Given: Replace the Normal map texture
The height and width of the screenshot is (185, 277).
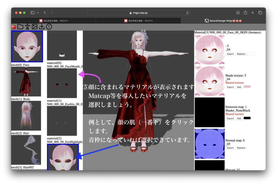Looking at the screenshot, I should click(241, 148).
